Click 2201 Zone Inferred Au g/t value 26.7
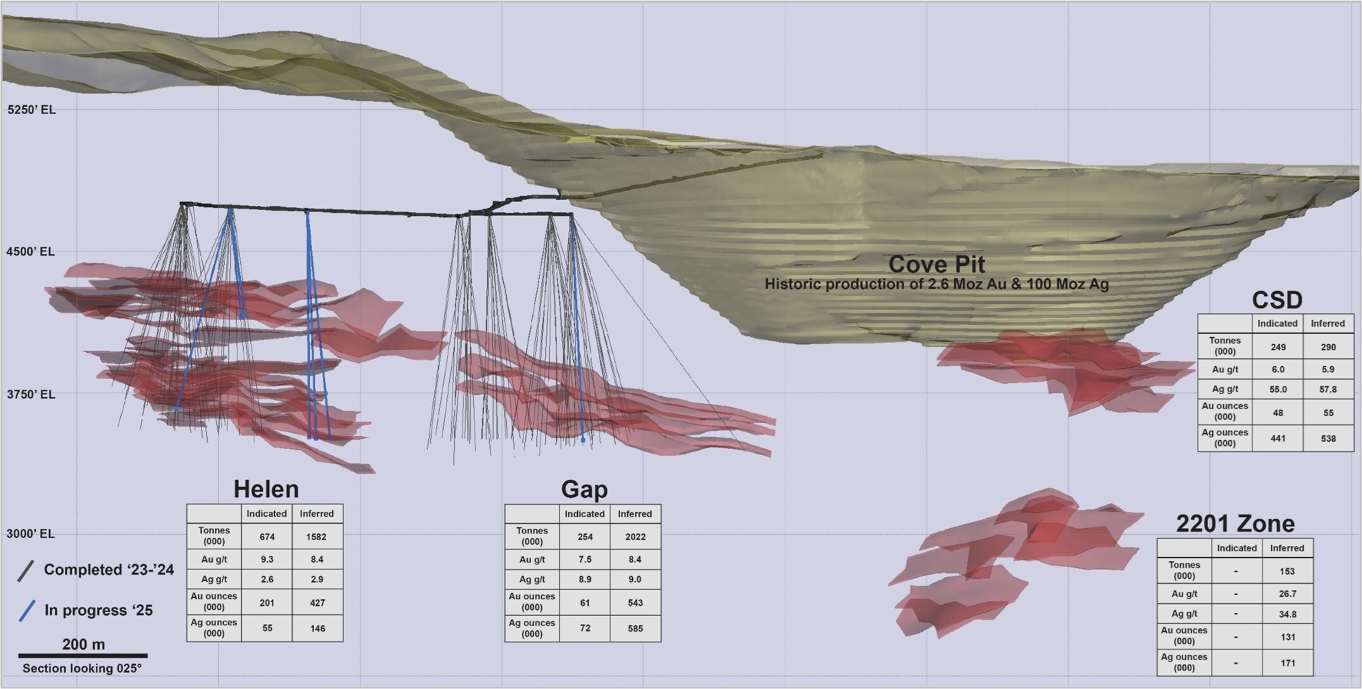This screenshot has height=689, width=1362. point(1287,594)
